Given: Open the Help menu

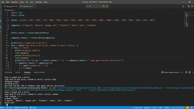Looking at the screenshot, I should click(45, 2).
